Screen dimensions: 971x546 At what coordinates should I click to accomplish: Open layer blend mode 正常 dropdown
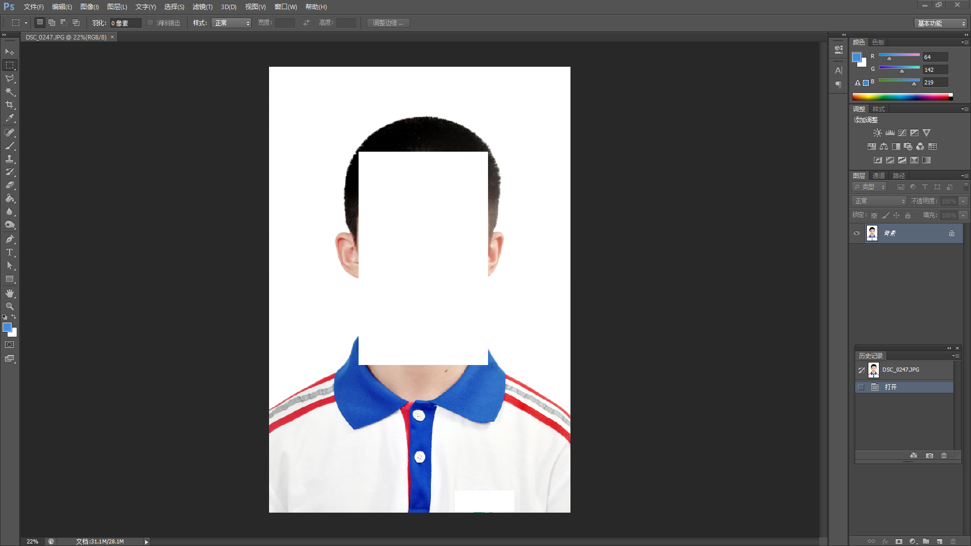coord(879,201)
